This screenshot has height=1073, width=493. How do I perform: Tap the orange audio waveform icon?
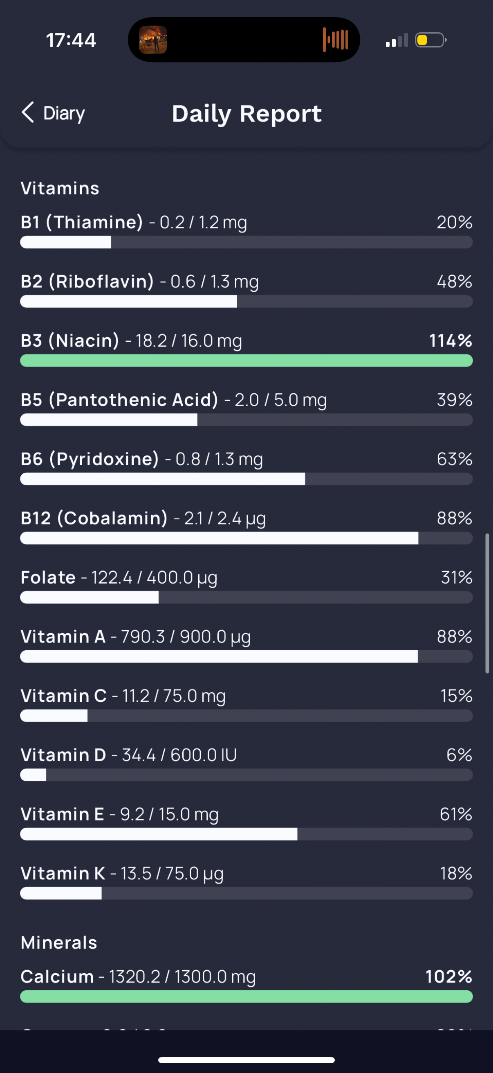tap(335, 40)
